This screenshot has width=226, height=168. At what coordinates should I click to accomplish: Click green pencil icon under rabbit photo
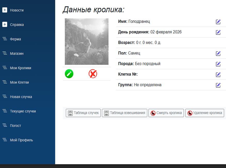click(x=69, y=74)
